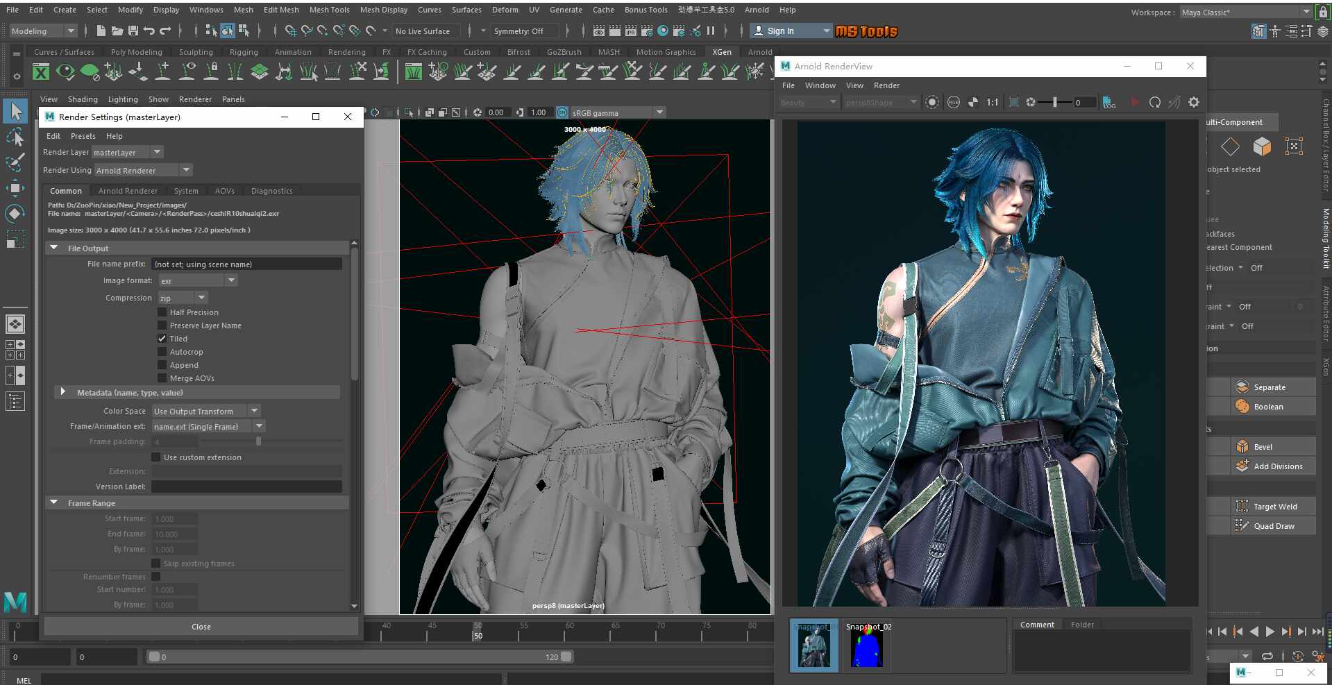This screenshot has width=1332, height=685.
Task: Click the Save Scene floppy icon
Action: (x=133, y=31)
